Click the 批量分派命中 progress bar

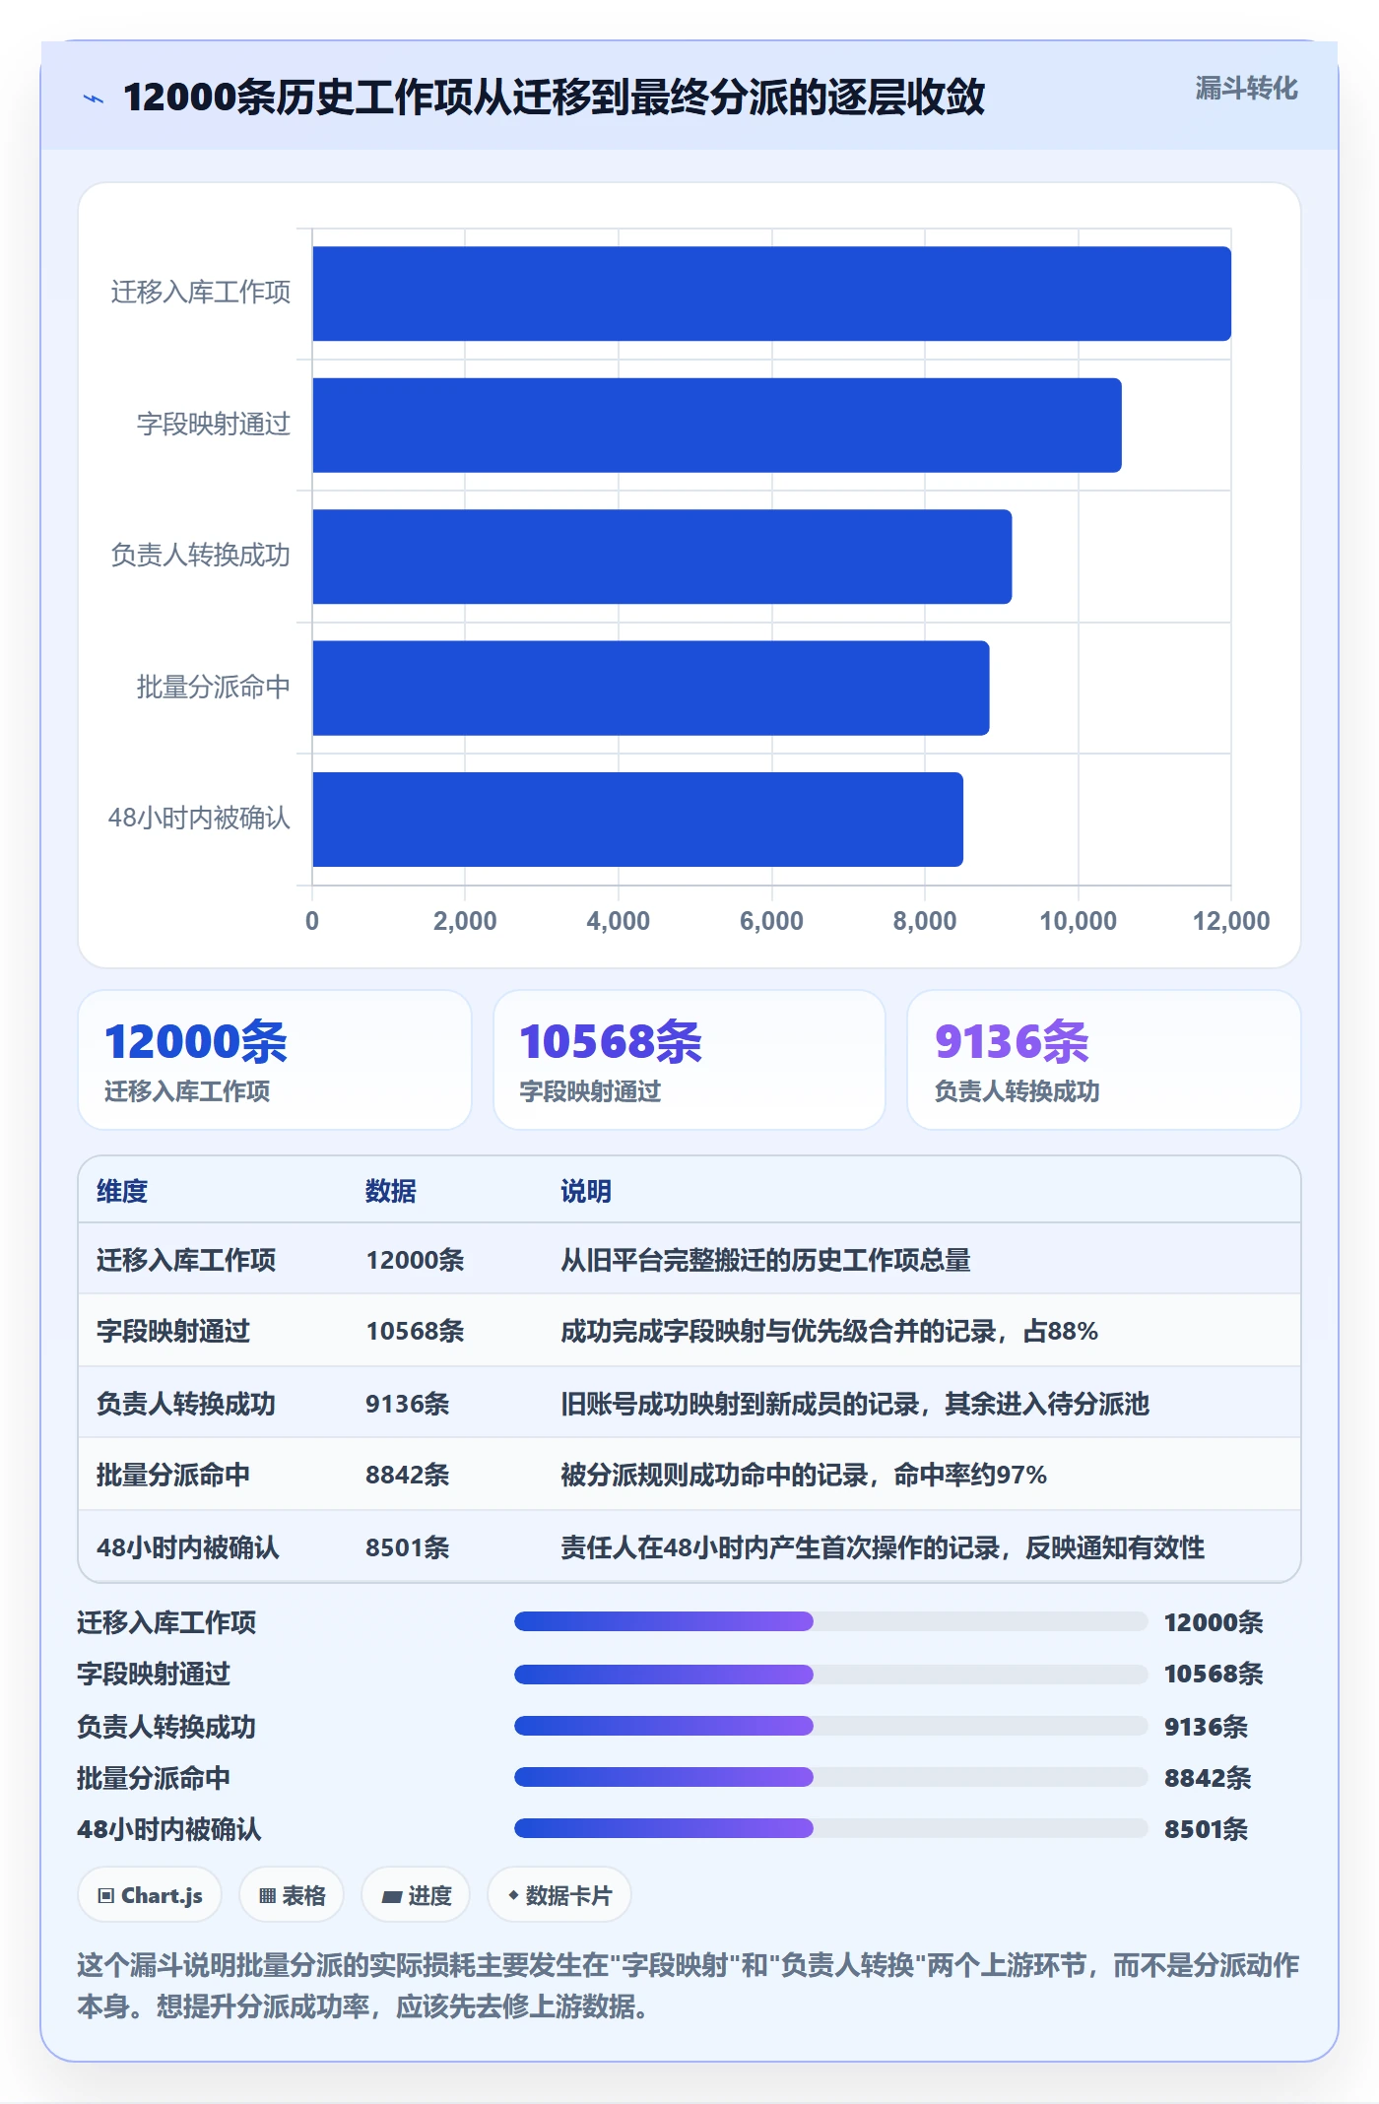(831, 1777)
